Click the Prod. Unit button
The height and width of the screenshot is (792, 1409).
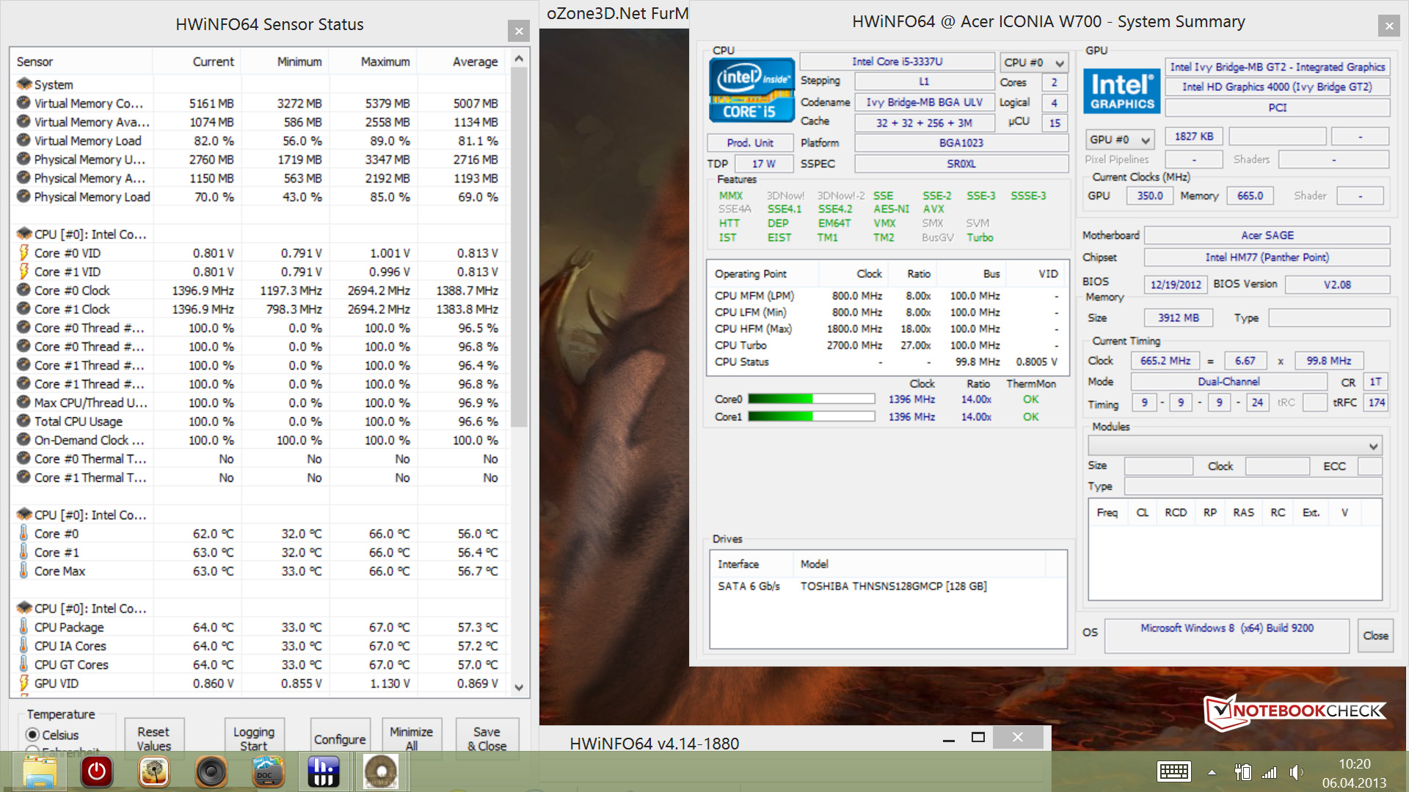(750, 143)
